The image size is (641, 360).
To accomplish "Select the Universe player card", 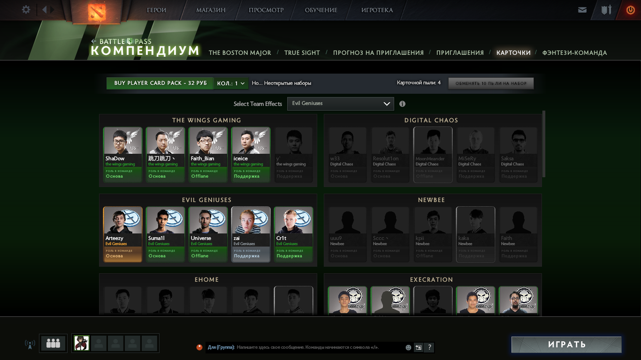I will 208,234.
